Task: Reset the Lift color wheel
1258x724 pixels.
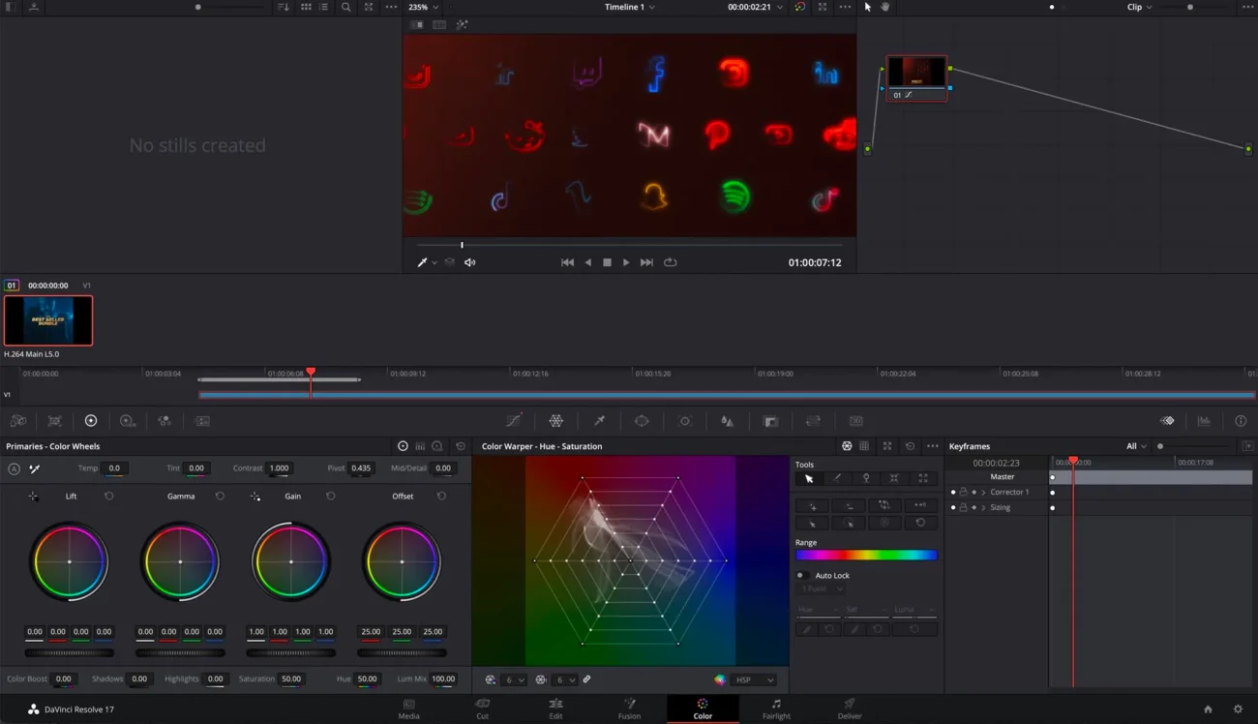Action: click(x=108, y=497)
